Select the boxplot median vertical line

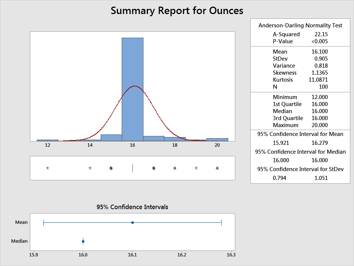(x=132, y=168)
